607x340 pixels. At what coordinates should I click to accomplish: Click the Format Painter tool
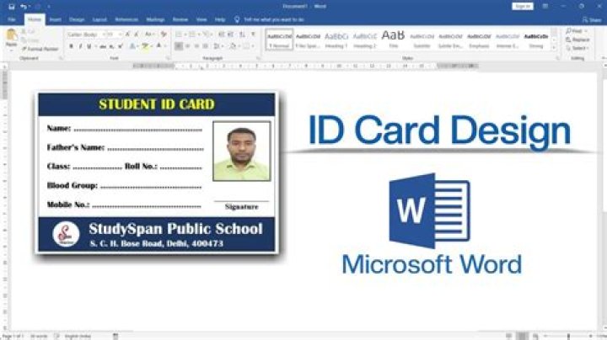[40, 49]
